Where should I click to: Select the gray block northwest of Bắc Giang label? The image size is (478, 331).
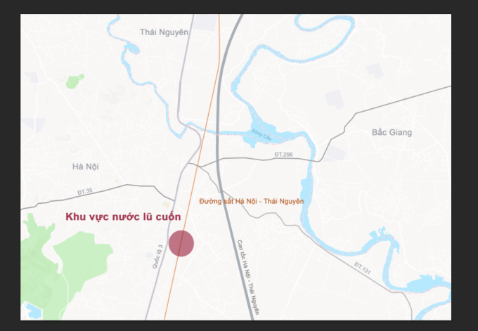pos(335,99)
